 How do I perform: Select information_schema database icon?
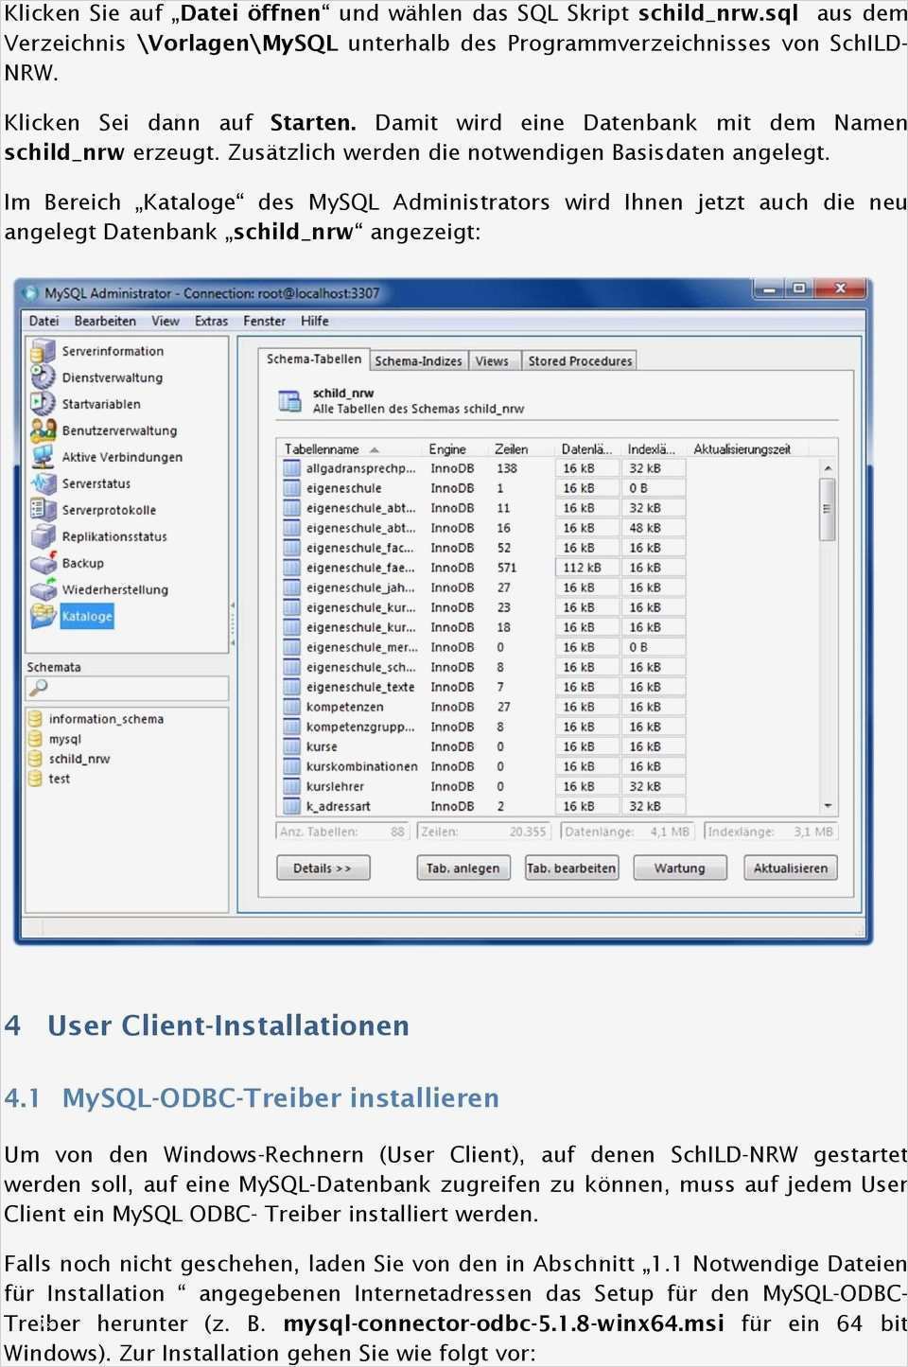pyautogui.click(x=36, y=719)
